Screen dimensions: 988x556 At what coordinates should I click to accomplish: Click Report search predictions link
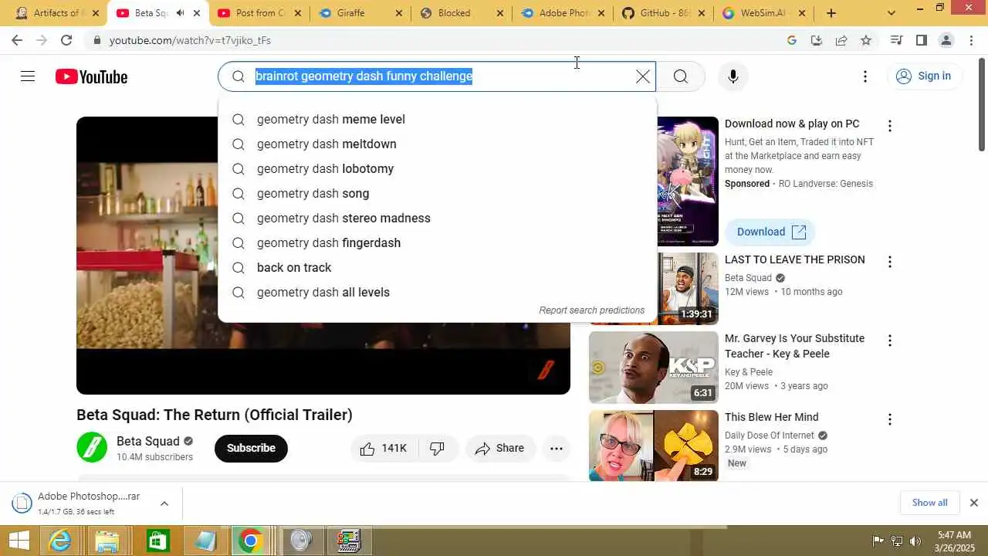point(591,310)
